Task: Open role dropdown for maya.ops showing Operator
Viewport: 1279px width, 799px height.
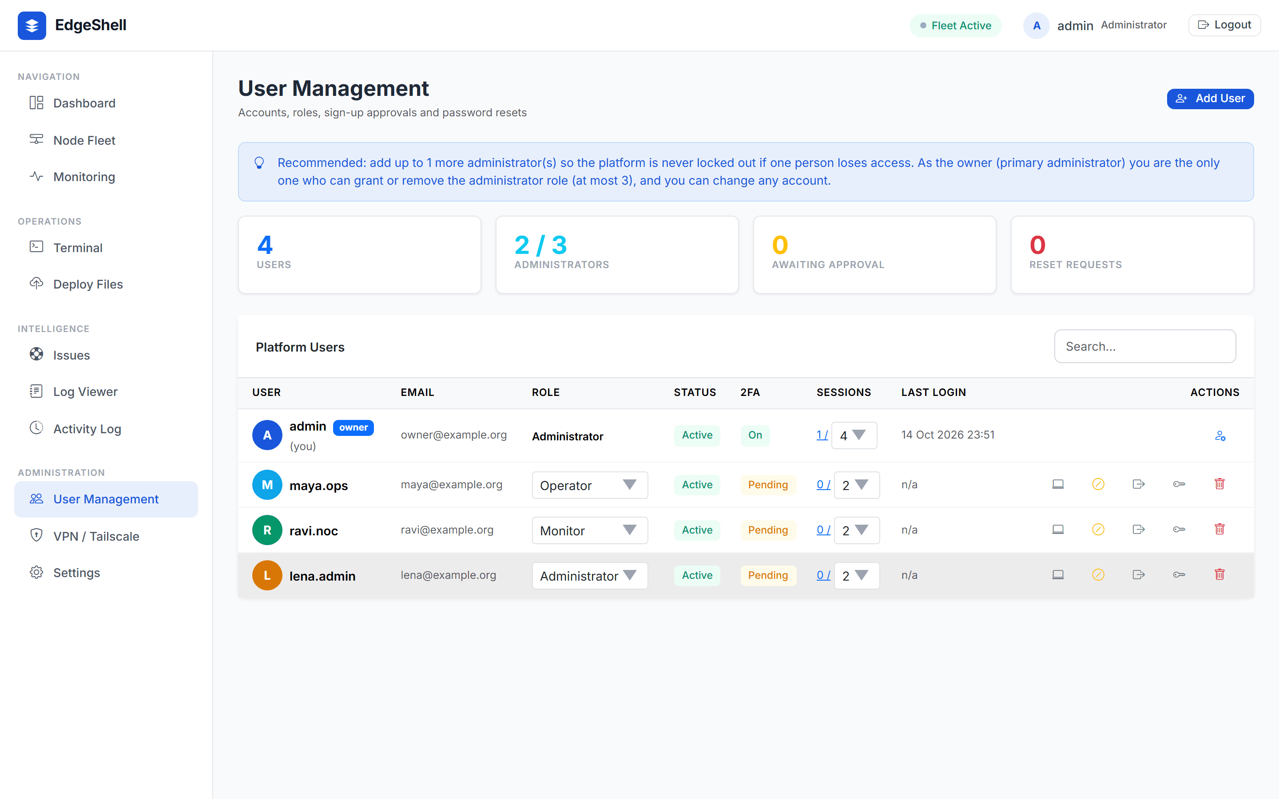Action: [590, 485]
